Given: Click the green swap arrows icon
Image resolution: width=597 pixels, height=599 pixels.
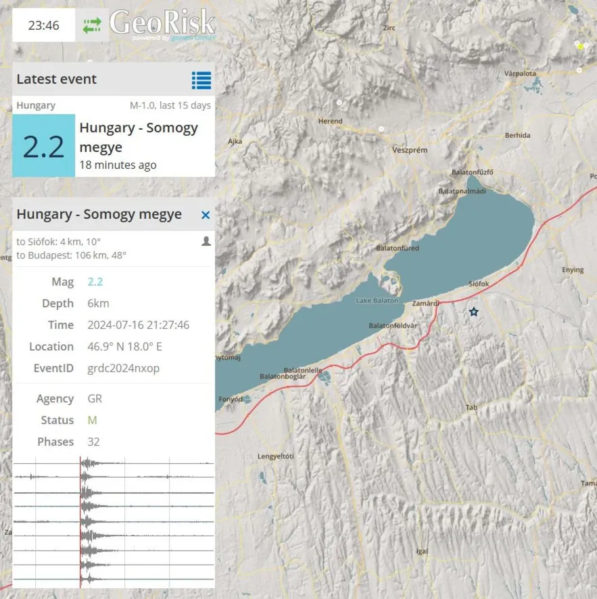Looking at the screenshot, I should (x=92, y=26).
